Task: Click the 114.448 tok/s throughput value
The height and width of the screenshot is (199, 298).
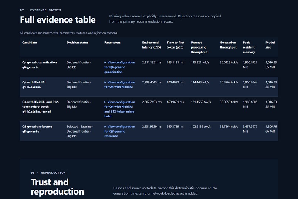Action: (200, 82)
